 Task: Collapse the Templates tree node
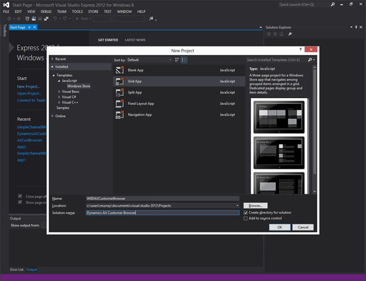click(x=54, y=76)
